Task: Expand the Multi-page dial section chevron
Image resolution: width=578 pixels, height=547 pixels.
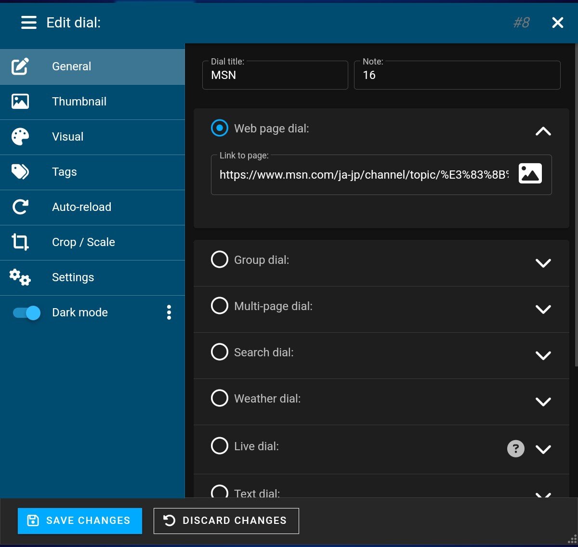Action: (543, 309)
